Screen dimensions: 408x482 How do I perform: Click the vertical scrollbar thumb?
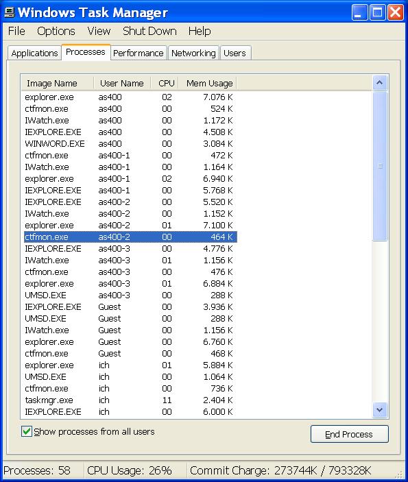pyautogui.click(x=380, y=166)
